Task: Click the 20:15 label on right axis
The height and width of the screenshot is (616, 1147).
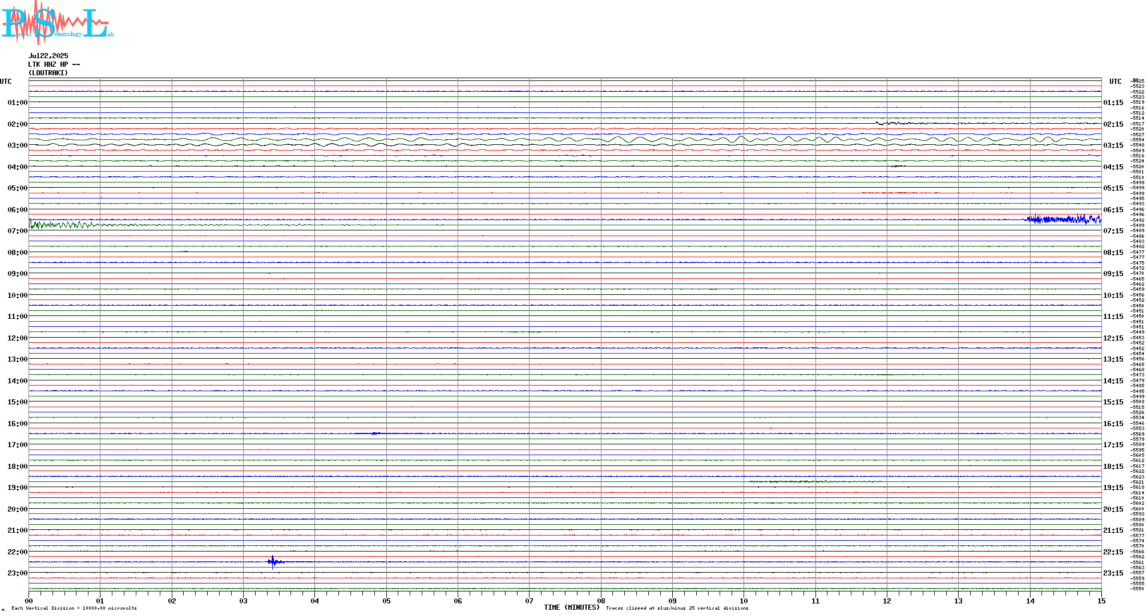Action: click(1113, 509)
